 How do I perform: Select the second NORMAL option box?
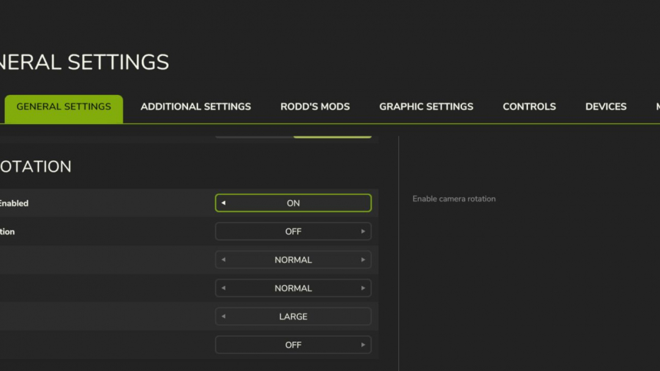point(293,288)
